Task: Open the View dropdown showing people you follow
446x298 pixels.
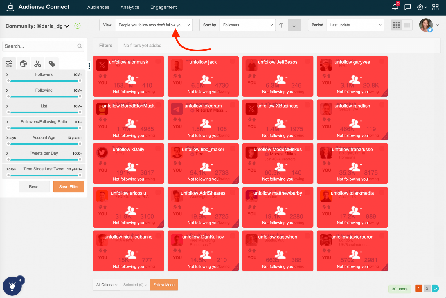Action: [154, 25]
